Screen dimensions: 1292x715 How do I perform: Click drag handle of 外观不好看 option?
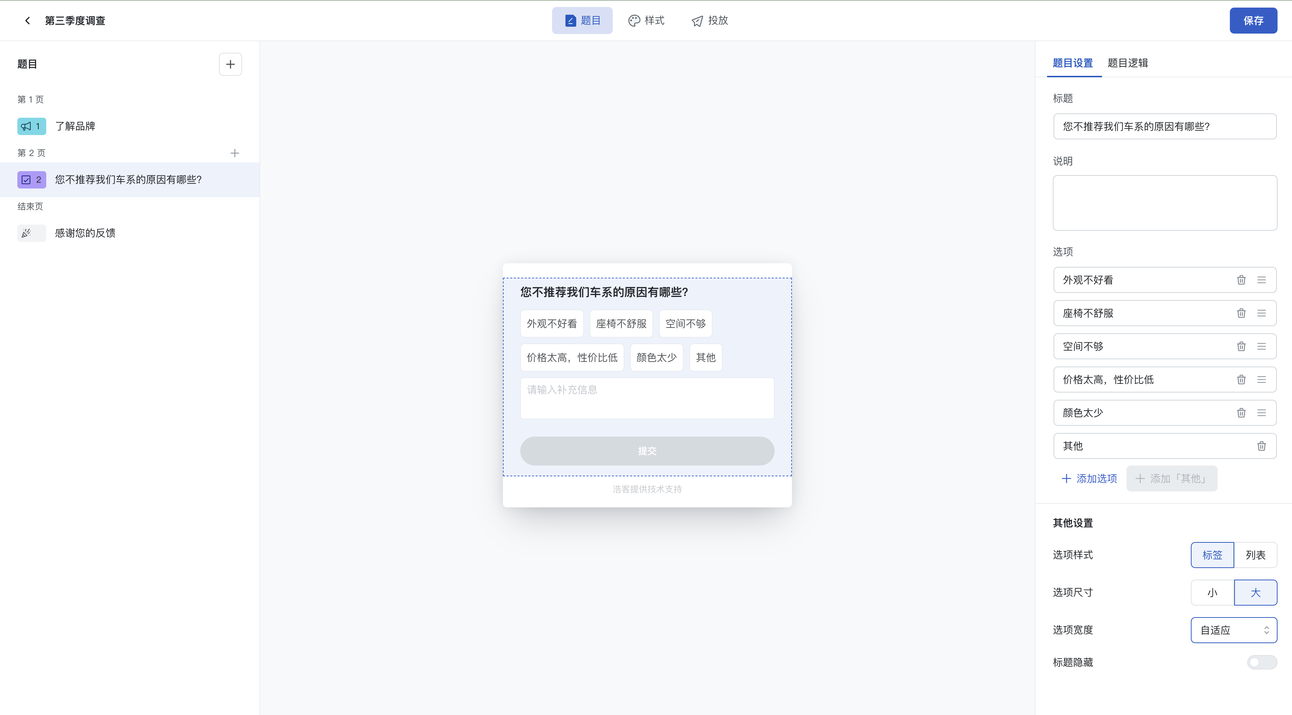click(1261, 280)
